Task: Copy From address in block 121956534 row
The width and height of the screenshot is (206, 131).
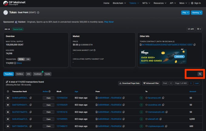Action: (123, 98)
